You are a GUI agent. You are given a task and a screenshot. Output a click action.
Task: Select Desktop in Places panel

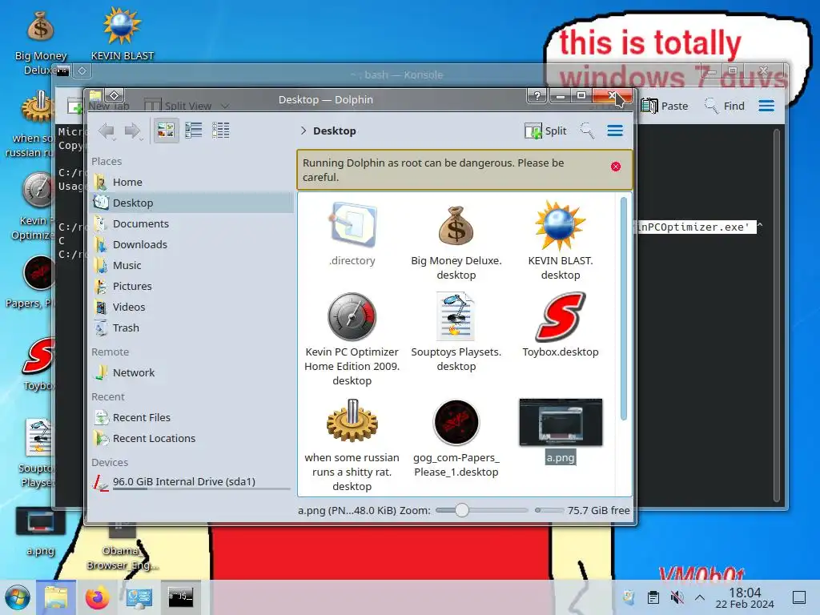pyautogui.click(x=191, y=203)
